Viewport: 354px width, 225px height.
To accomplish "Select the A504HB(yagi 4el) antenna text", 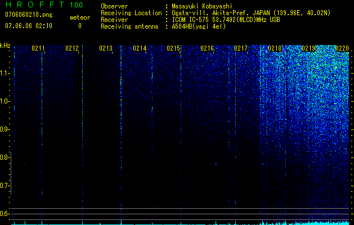I will pos(199,26).
